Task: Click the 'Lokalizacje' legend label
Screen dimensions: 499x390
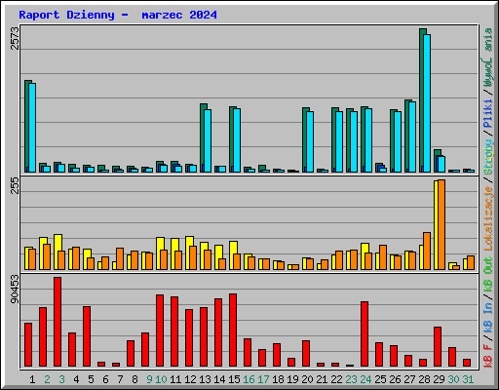Action: 488,218
